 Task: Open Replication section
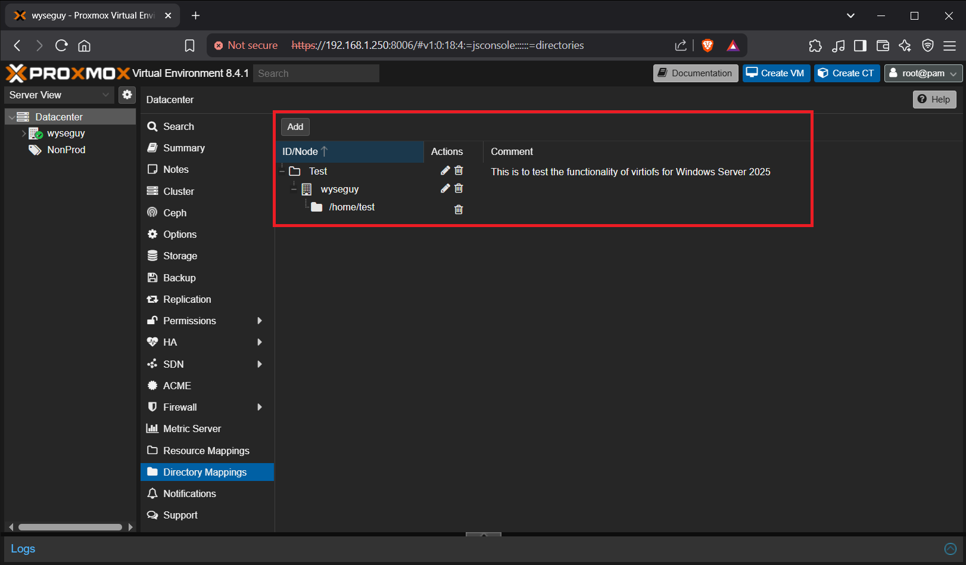point(207,299)
